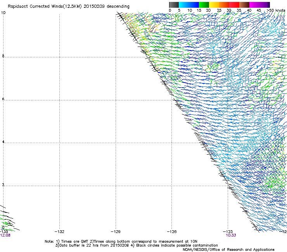This screenshot has width=287, height=252.
Task: Click the latitude label 4
Action: pyautogui.click(x=3, y=142)
